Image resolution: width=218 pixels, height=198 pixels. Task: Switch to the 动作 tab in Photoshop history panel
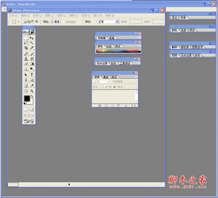tap(114, 63)
